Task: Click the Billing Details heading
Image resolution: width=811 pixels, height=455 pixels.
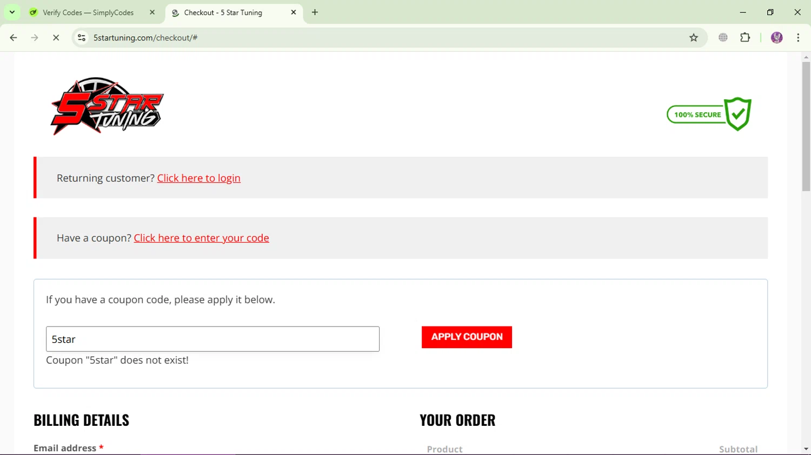Action: pos(82,420)
